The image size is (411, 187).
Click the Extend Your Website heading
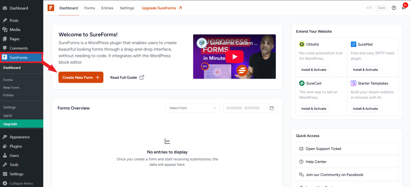point(314,31)
